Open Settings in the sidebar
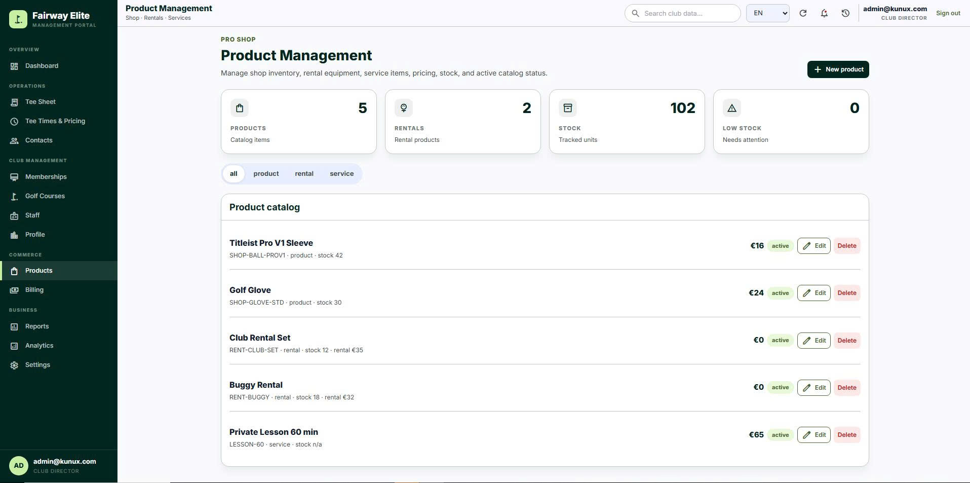The width and height of the screenshot is (970, 483). point(59,365)
